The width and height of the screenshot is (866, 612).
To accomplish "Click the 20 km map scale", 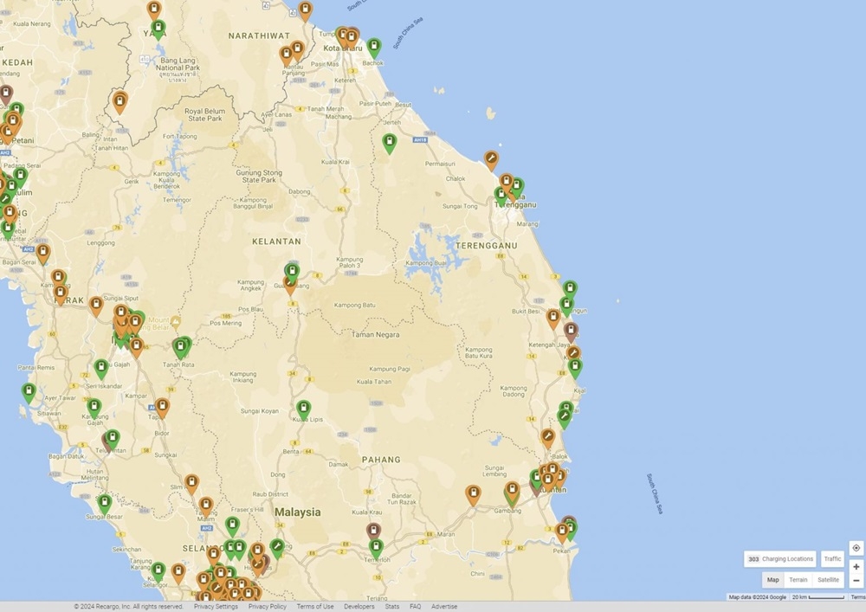I will [818, 597].
